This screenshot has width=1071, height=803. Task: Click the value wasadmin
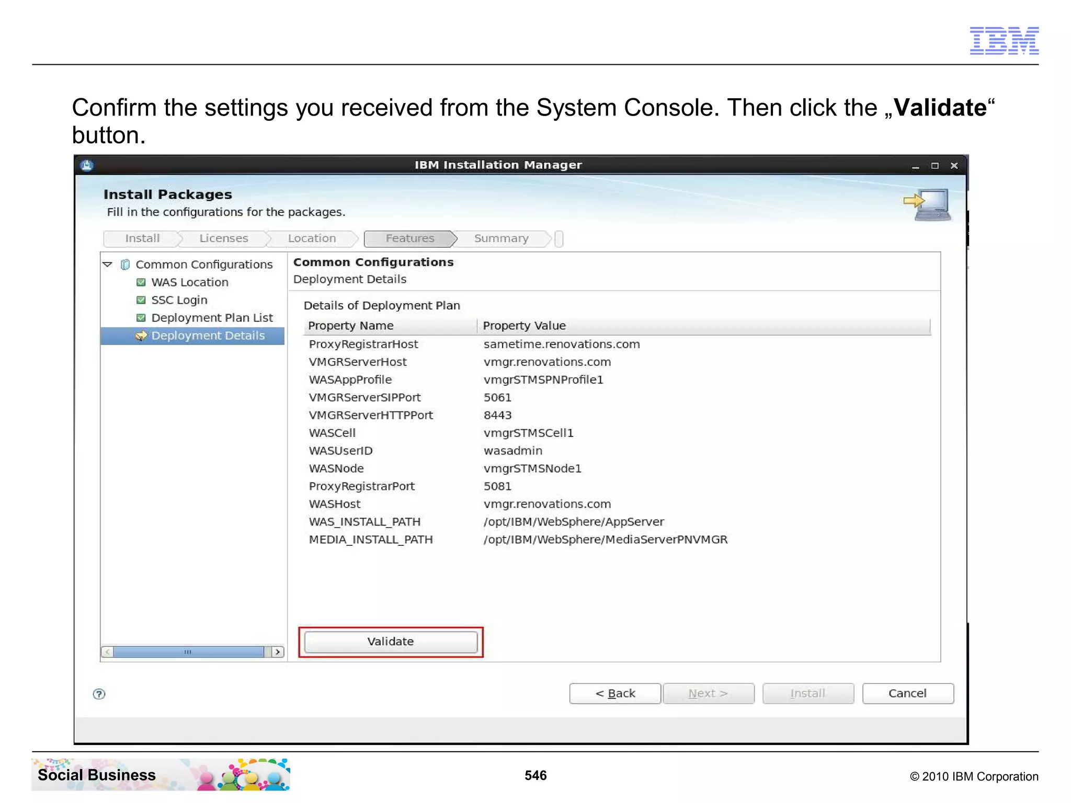[x=513, y=451]
